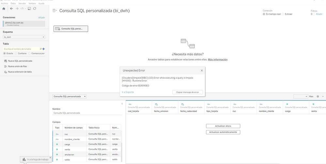The width and height of the screenshot is (326, 164).
Task: Click the Campos table vertical scrollbar
Action: pos(122,152)
